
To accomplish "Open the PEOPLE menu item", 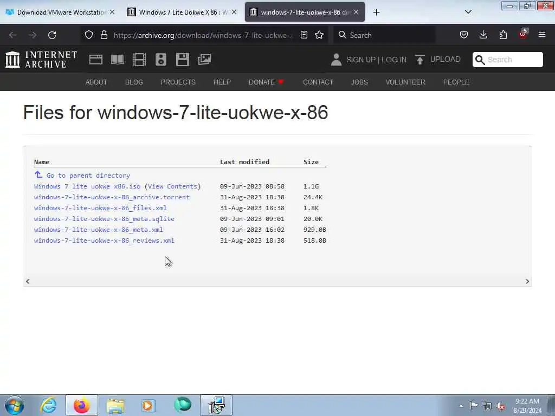I will pyautogui.click(x=456, y=82).
